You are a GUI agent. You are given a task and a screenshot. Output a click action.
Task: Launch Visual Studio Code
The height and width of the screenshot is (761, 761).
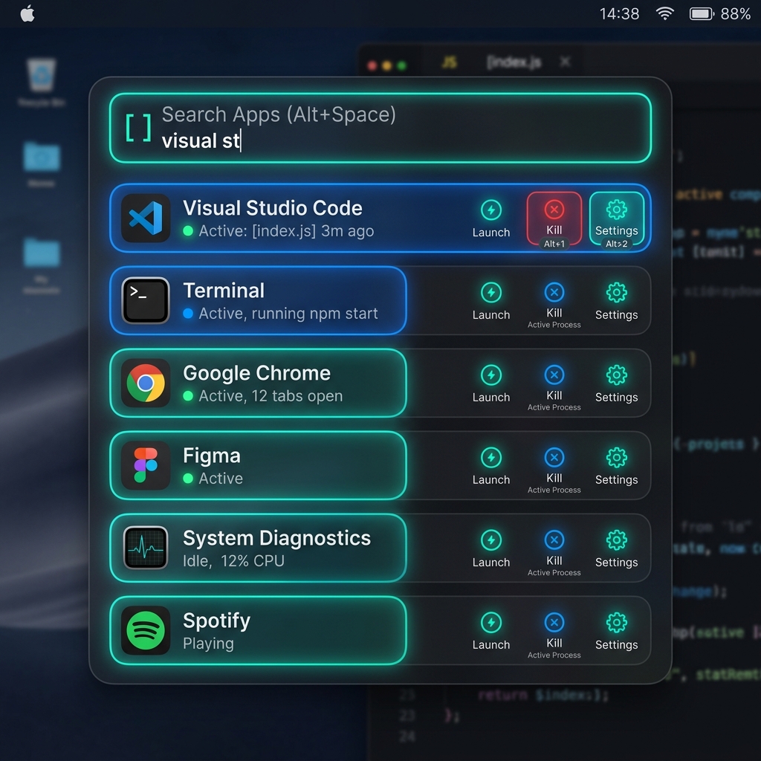pos(491,218)
